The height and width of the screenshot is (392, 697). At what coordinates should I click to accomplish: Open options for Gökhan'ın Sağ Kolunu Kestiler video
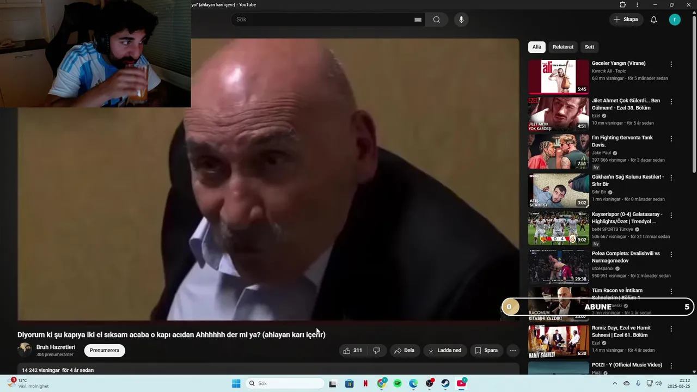click(x=671, y=178)
